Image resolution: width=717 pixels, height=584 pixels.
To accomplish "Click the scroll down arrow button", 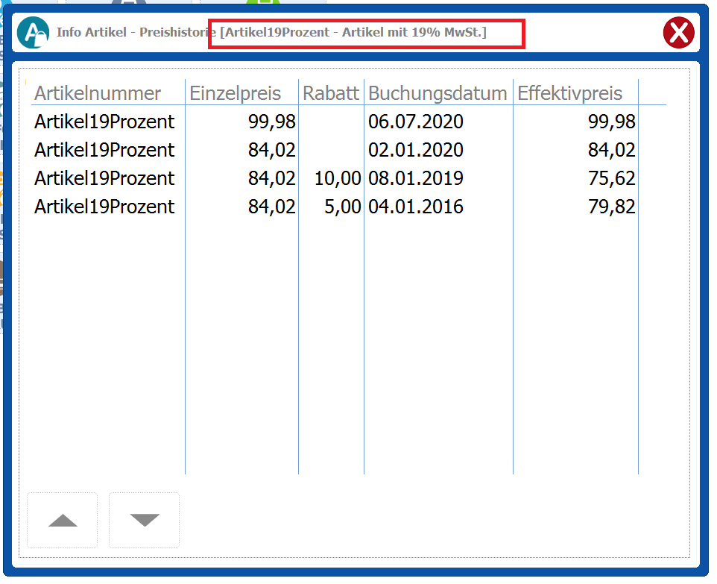I will 144,521.
